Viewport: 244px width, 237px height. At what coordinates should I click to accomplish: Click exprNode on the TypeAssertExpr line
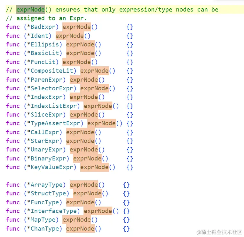[x=101, y=123]
